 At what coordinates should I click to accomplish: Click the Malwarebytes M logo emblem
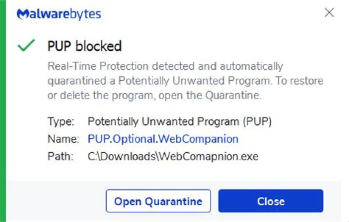click(22, 14)
